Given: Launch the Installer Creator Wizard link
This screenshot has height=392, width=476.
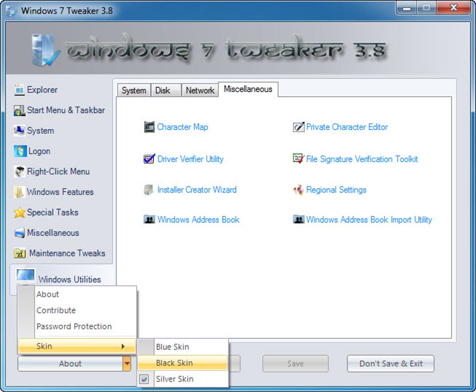Looking at the screenshot, I should point(197,190).
